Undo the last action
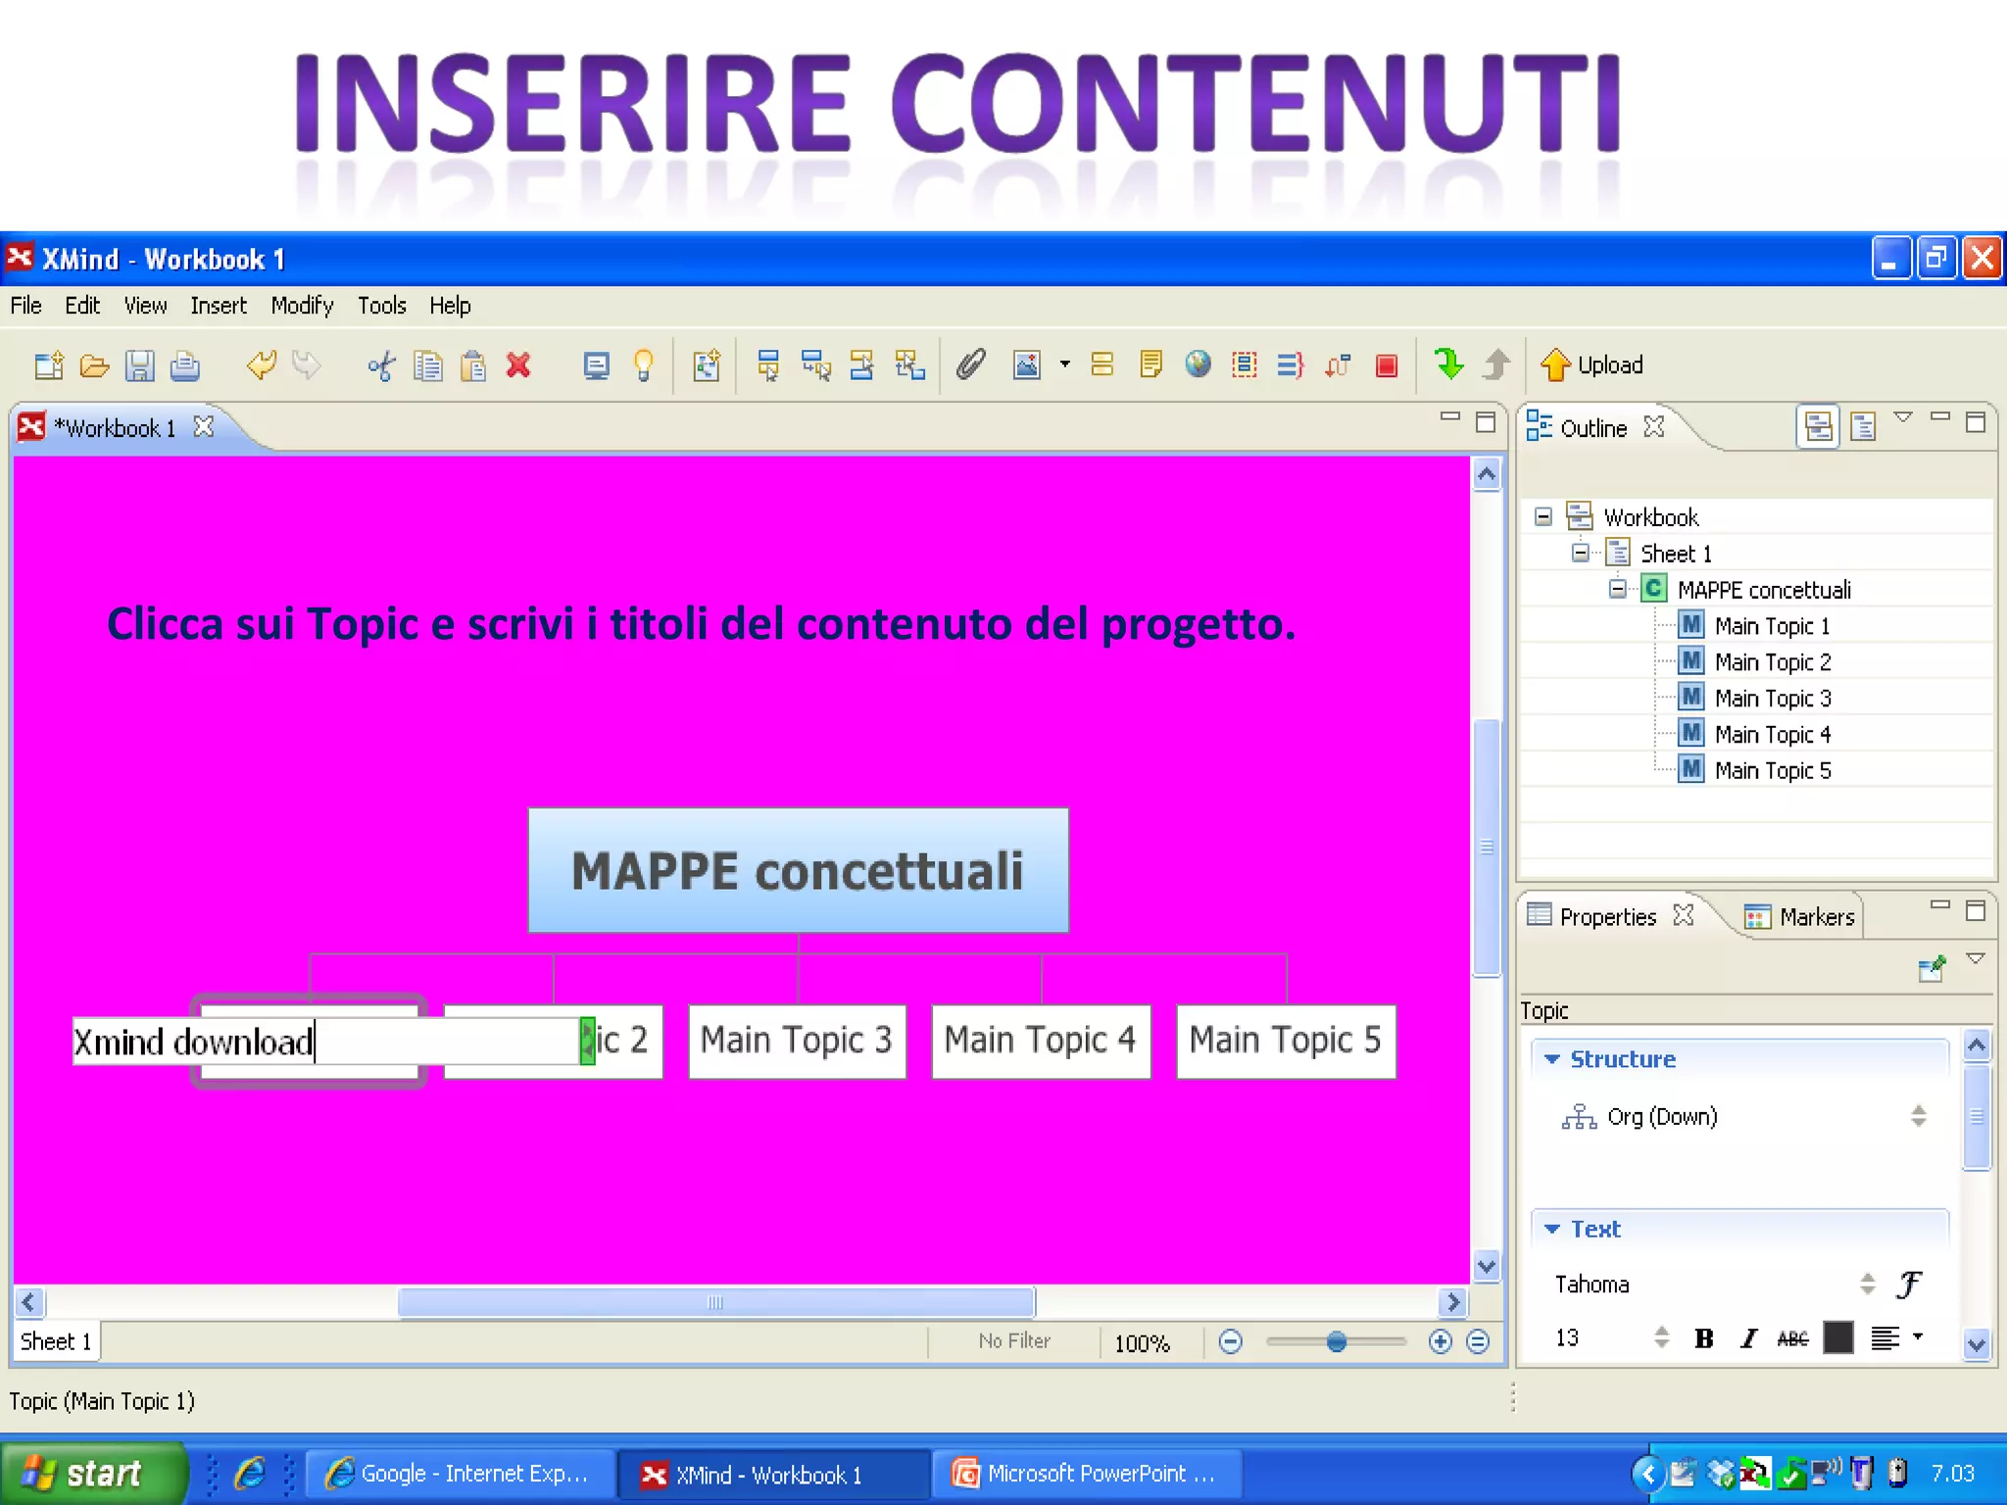Viewport: 2007px width, 1505px height. tap(261, 366)
